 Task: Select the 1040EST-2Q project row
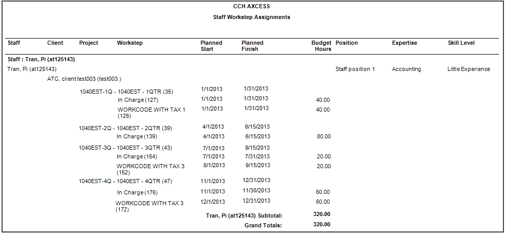pos(125,128)
